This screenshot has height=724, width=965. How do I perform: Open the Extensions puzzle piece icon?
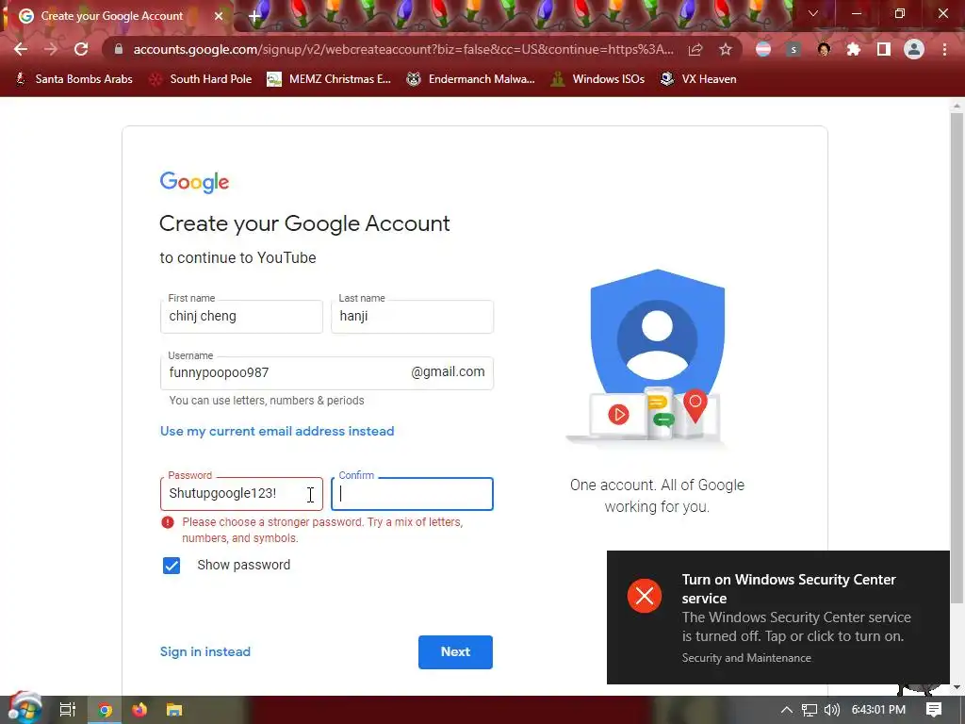854,49
